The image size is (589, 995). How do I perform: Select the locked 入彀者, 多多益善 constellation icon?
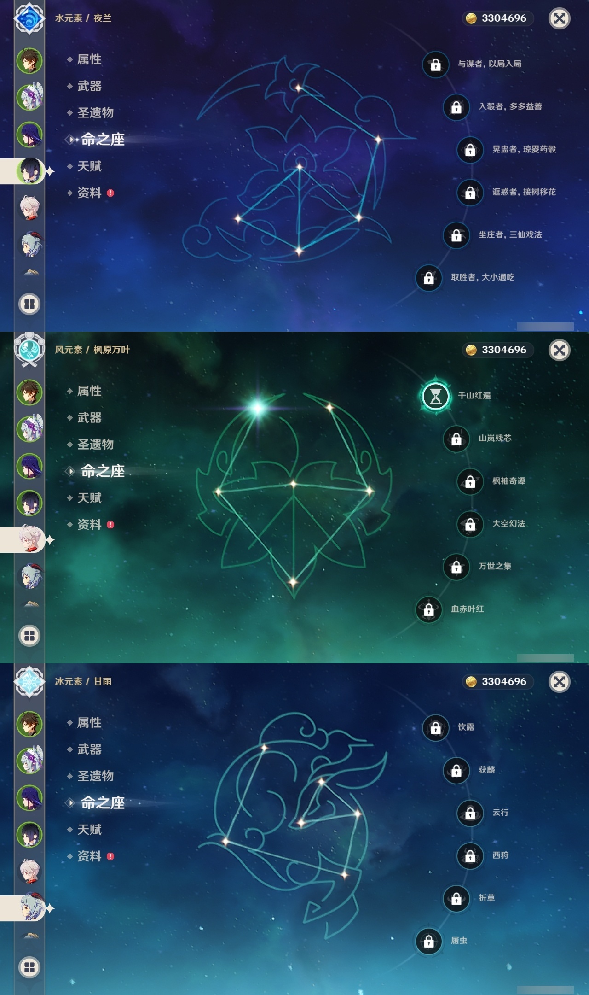click(456, 107)
